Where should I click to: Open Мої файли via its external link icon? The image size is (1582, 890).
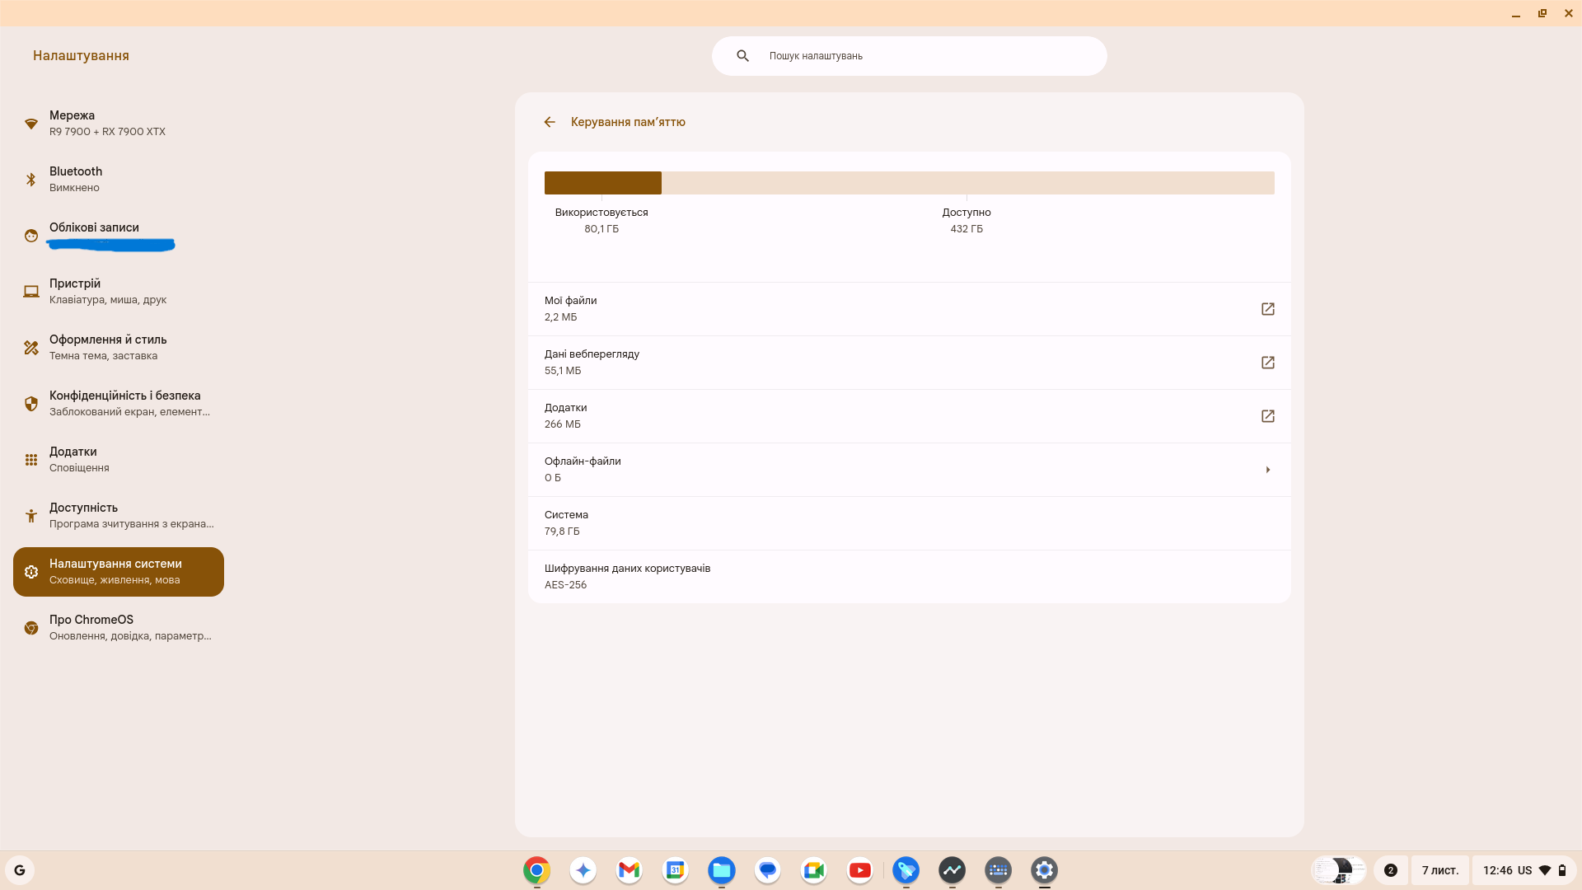(1267, 309)
